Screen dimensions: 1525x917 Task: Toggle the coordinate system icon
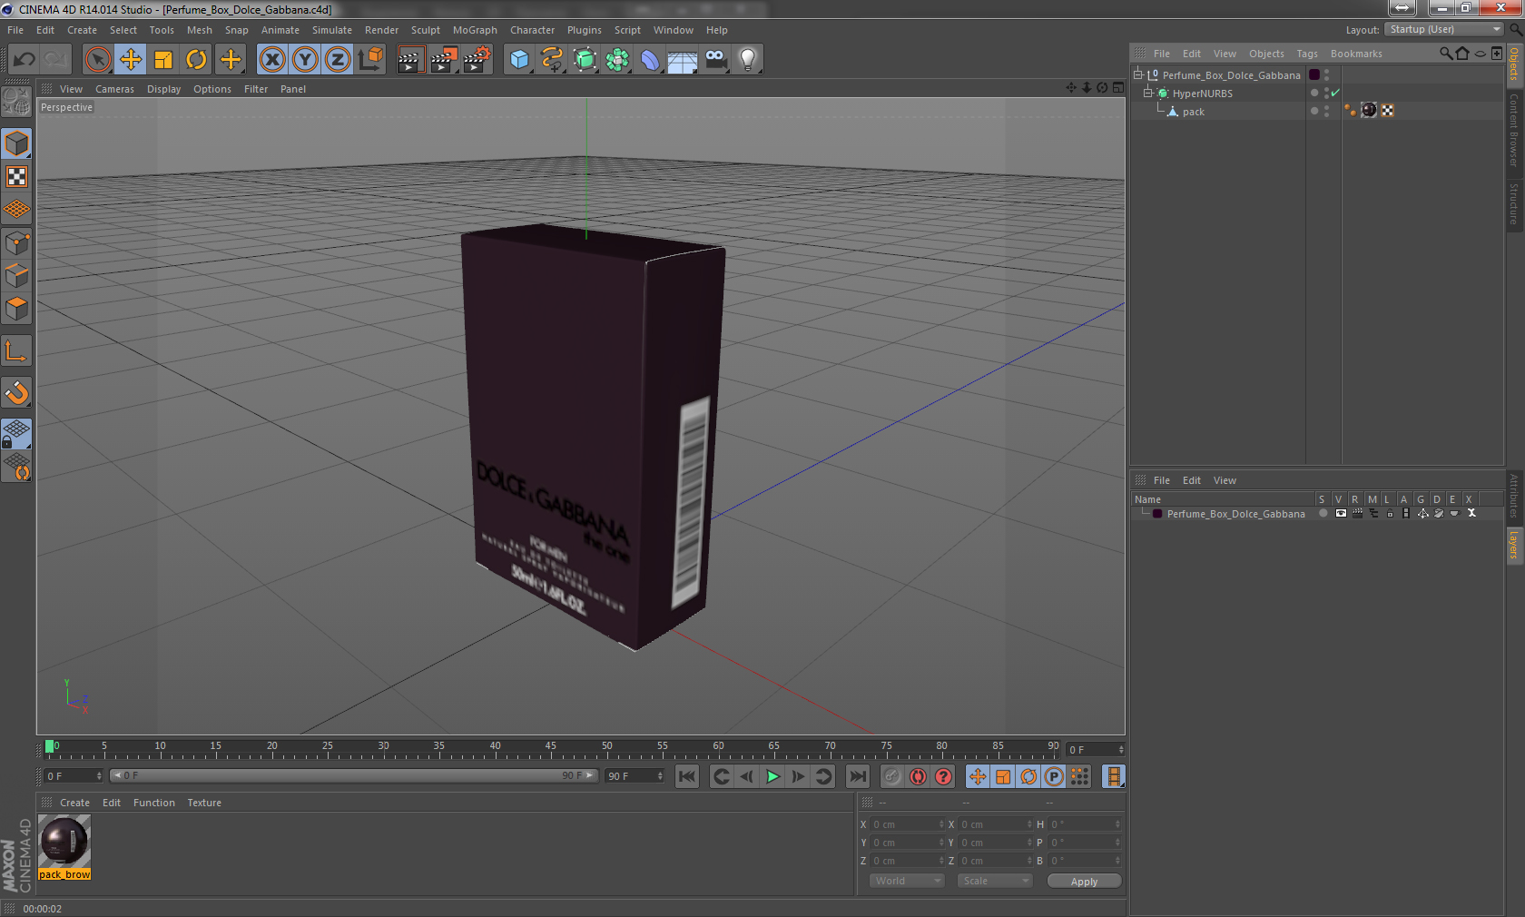(x=370, y=60)
